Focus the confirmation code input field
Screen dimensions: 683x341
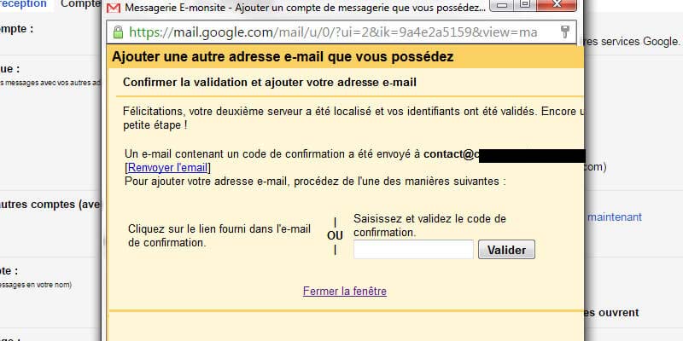pos(413,250)
